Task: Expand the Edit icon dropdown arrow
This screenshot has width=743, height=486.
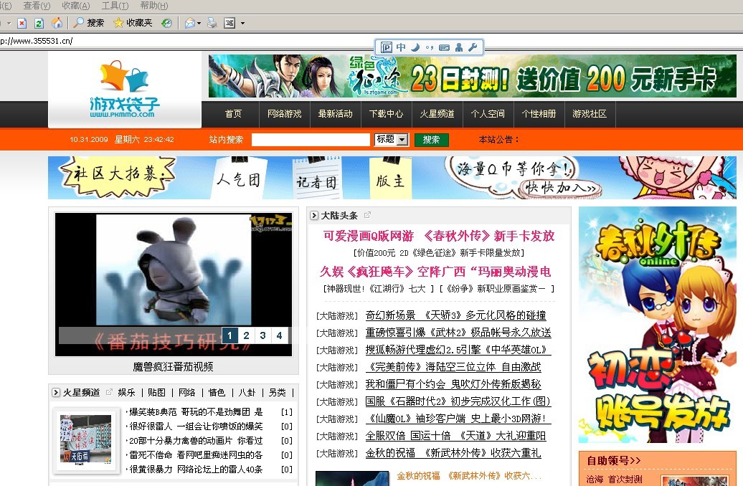Action: coord(242,23)
